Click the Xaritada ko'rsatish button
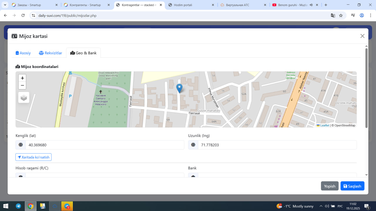Screen dimensions: 376x211 pyautogui.click(x=33, y=157)
